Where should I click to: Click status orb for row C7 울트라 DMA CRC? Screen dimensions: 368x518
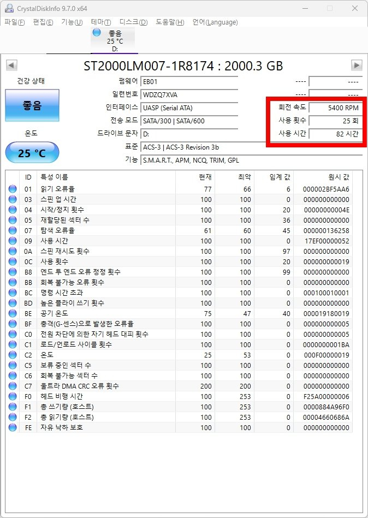point(13,386)
